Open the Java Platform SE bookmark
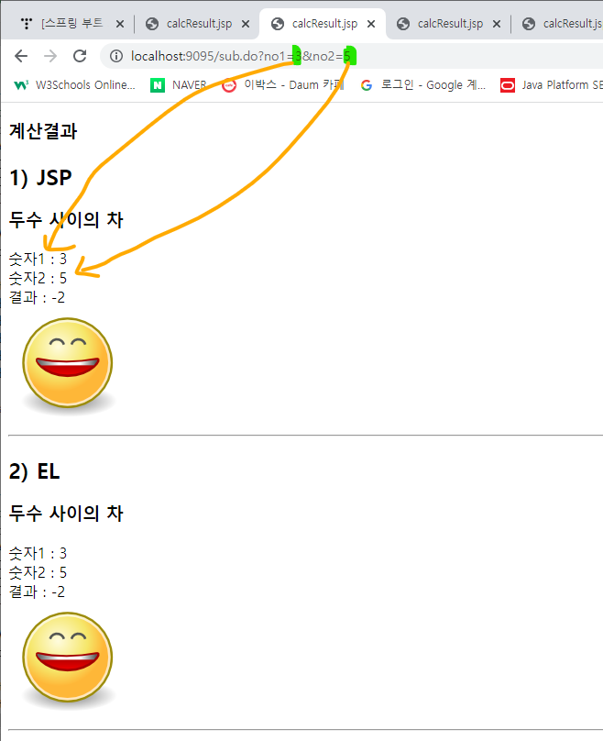The width and height of the screenshot is (603, 741). (552, 85)
